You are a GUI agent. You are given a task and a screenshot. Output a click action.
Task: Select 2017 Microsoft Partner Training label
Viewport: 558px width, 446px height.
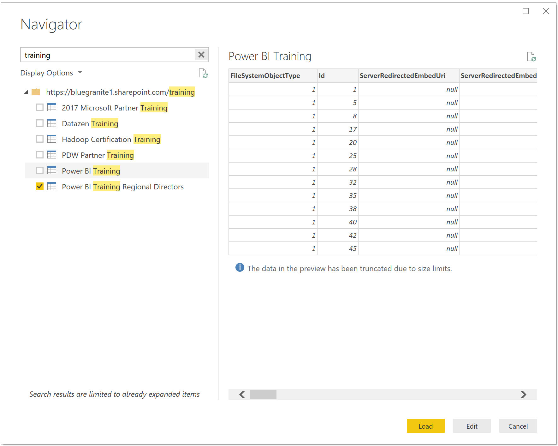[x=115, y=108]
